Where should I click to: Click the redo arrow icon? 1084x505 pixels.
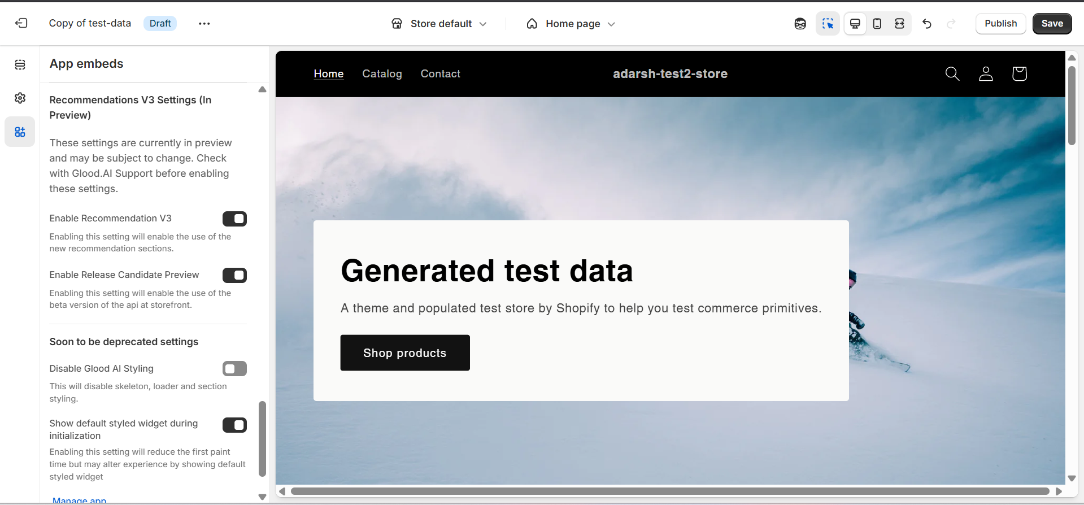coord(951,23)
